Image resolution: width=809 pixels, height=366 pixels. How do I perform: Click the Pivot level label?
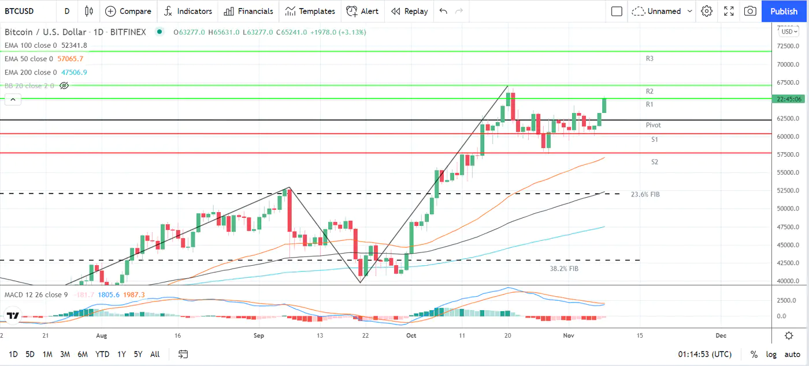pyautogui.click(x=654, y=125)
